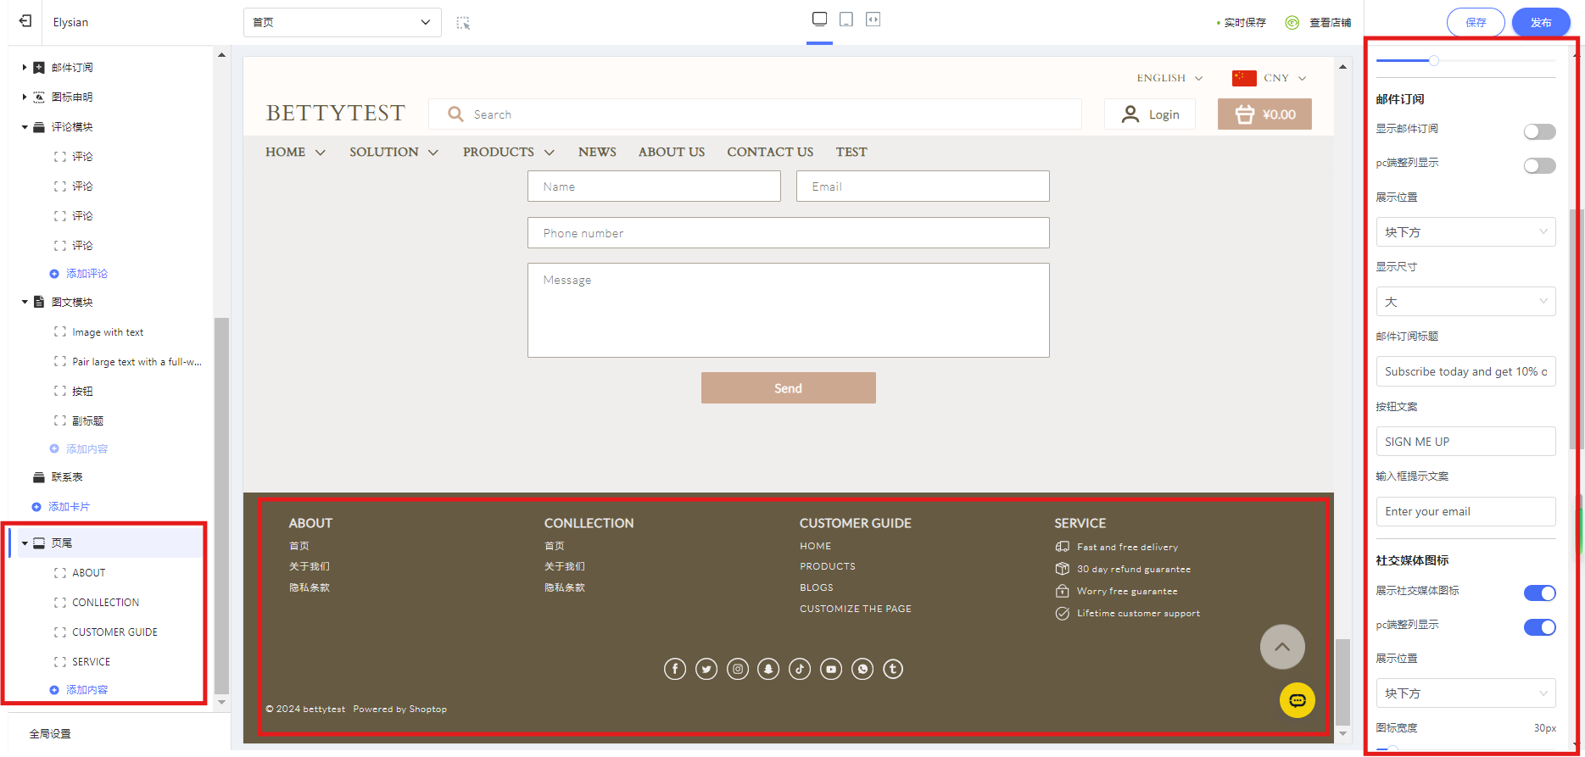Select the CUSTOMER GUIDE item in sidebar
This screenshot has width=1585, height=757.
pos(114,632)
